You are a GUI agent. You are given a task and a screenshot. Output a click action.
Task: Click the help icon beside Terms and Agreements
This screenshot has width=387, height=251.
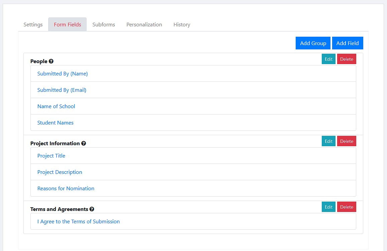(x=92, y=209)
